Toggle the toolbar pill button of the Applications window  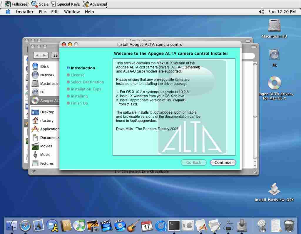click(248, 41)
